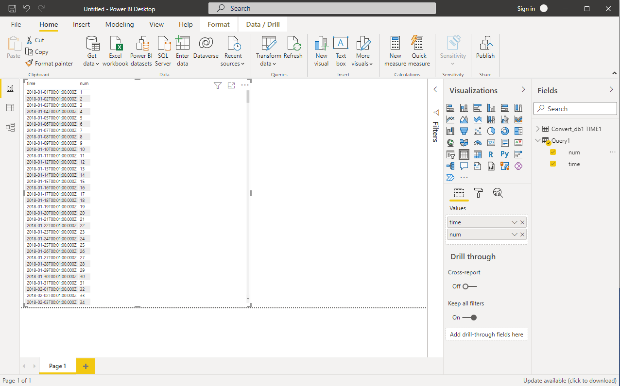This screenshot has height=386, width=620.
Task: Toggle the Cross-report drill through switch
Action: 469,286
